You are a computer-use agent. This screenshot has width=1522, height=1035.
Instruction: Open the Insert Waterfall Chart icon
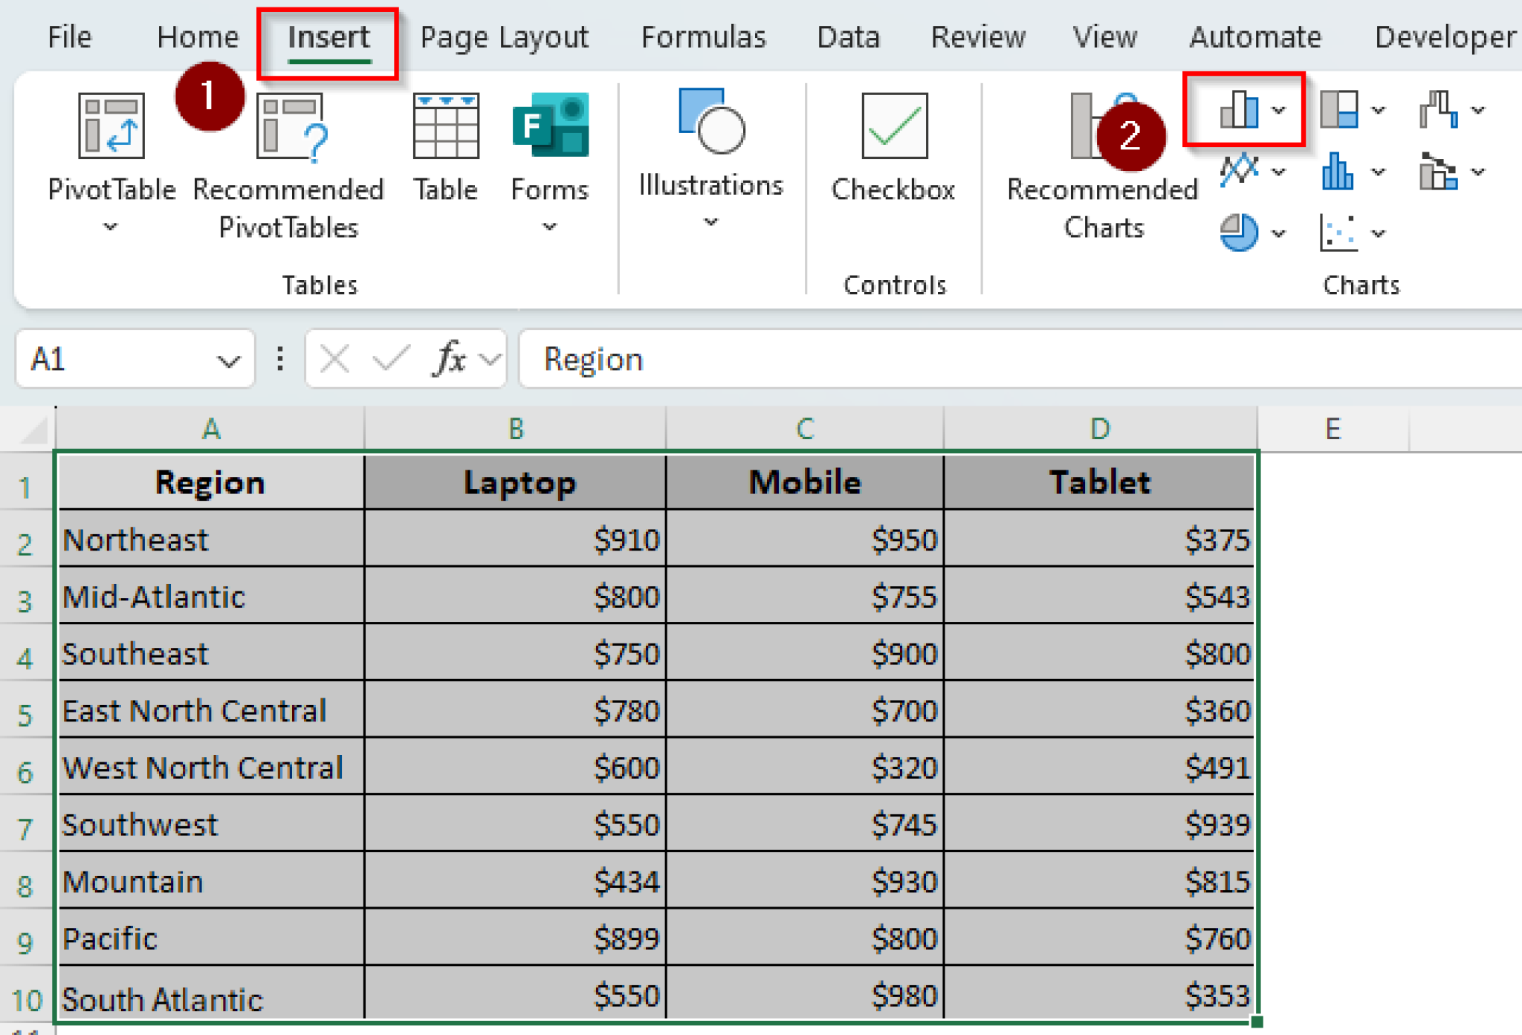click(1440, 109)
